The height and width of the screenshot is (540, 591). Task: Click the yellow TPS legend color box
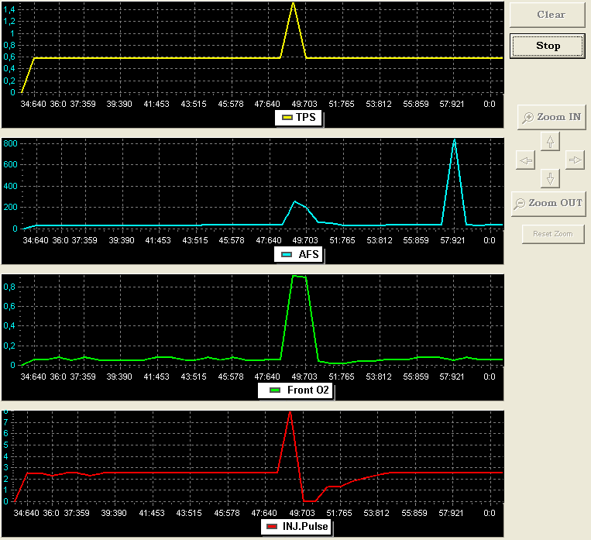coord(287,119)
